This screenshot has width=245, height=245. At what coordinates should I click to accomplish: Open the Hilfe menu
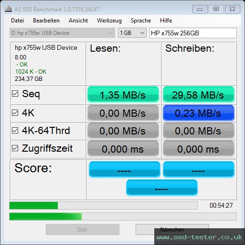(166, 21)
